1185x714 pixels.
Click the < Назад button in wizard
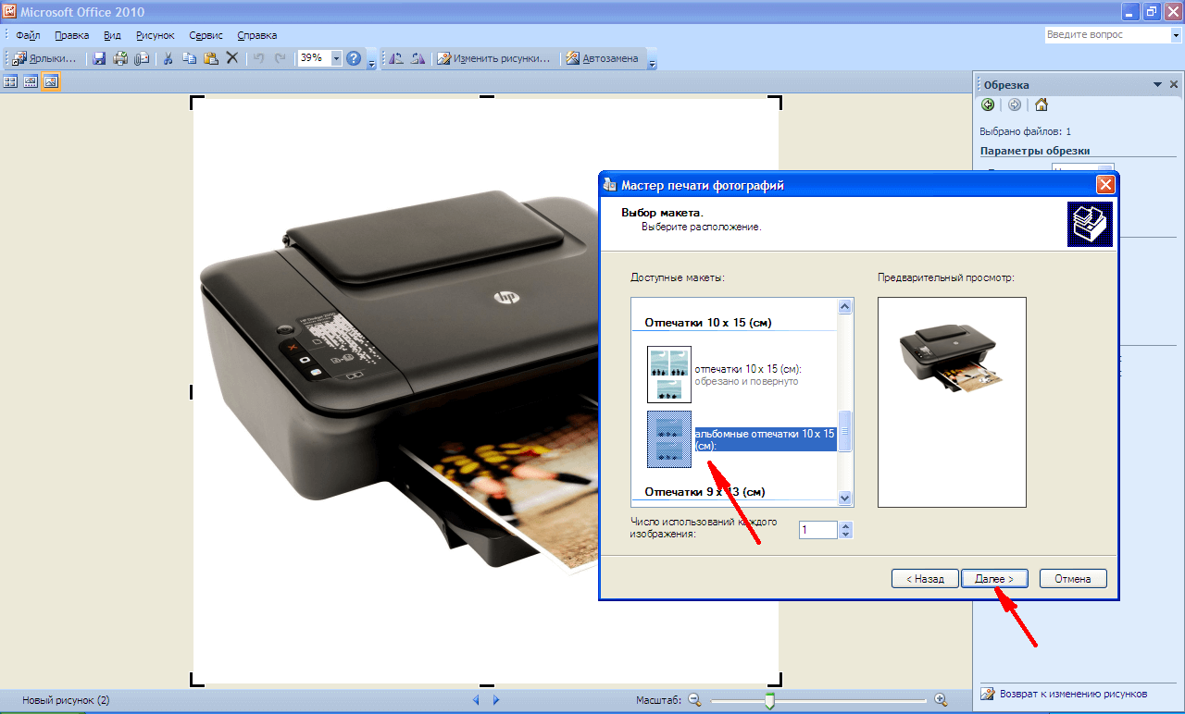click(925, 579)
